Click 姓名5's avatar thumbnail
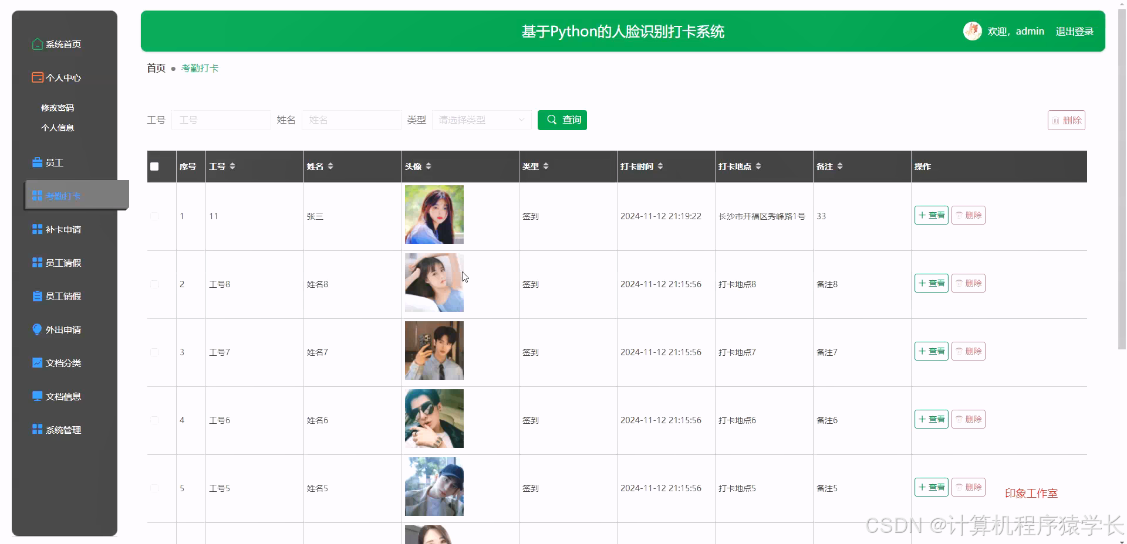1127x544 pixels. coord(434,487)
